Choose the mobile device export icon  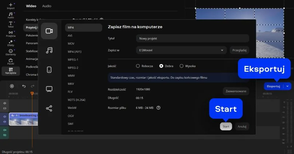coord(49,70)
